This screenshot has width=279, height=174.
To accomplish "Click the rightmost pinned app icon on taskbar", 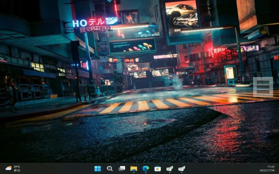I will point(181,168).
